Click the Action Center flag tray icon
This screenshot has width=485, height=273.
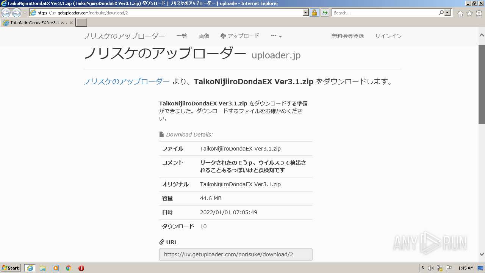[449, 268]
